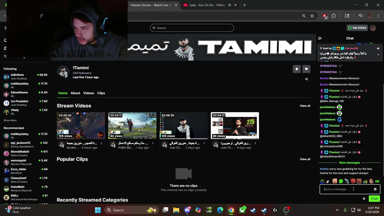Insert the green FDE quick emote
Image resolution: width=384 pixels, height=216 pixels.
click(377, 181)
